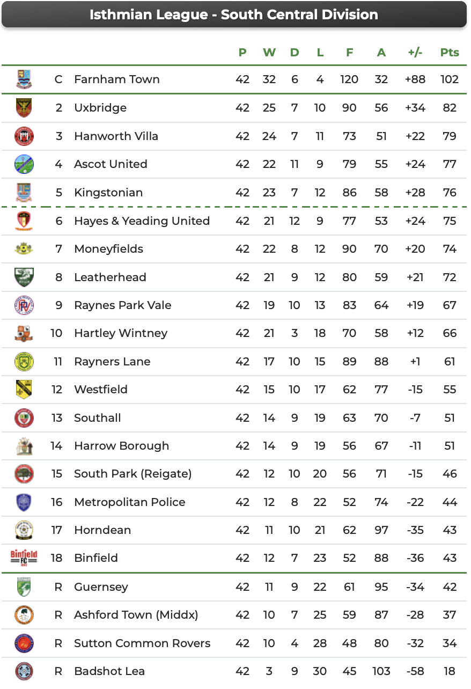This screenshot has height=689, width=471.
Task: Click the Guernsey green badge
Action: 24,587
